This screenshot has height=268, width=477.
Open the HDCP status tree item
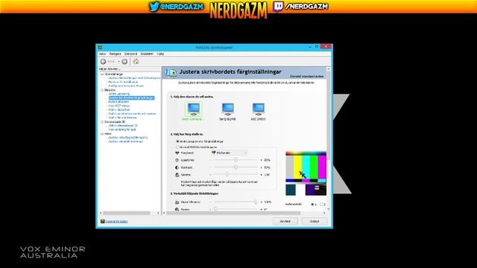pos(119,106)
